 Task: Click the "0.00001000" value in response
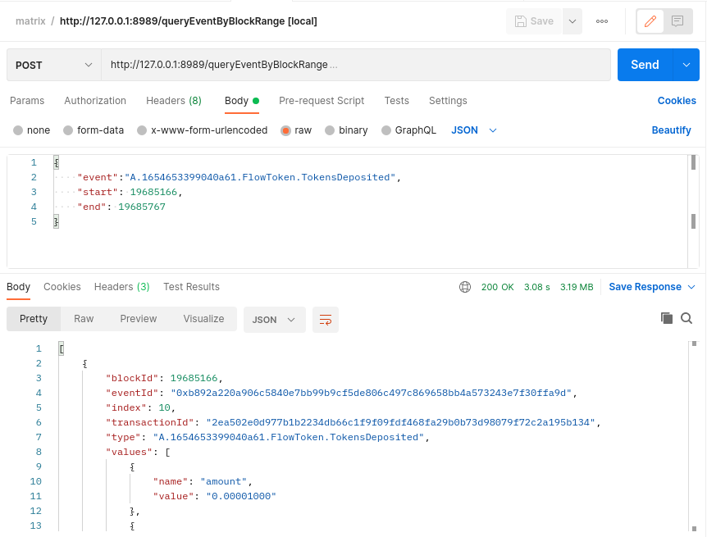[x=241, y=497]
